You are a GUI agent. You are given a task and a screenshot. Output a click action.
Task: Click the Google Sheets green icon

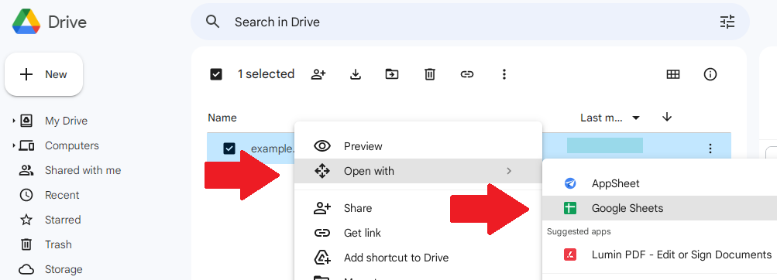570,208
